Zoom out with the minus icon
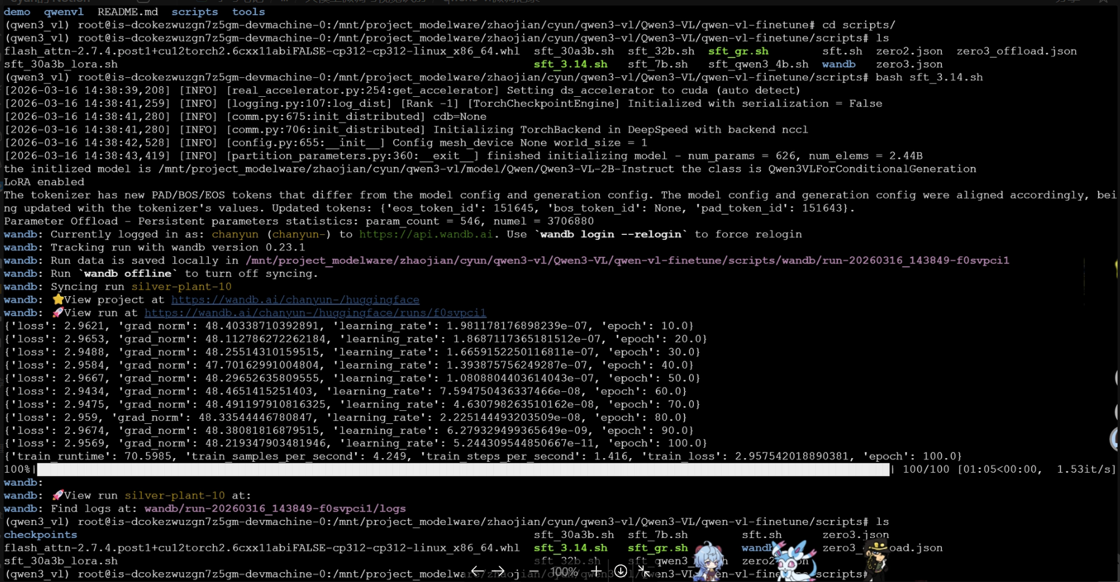Screen dimensions: 1120x582 534,571
